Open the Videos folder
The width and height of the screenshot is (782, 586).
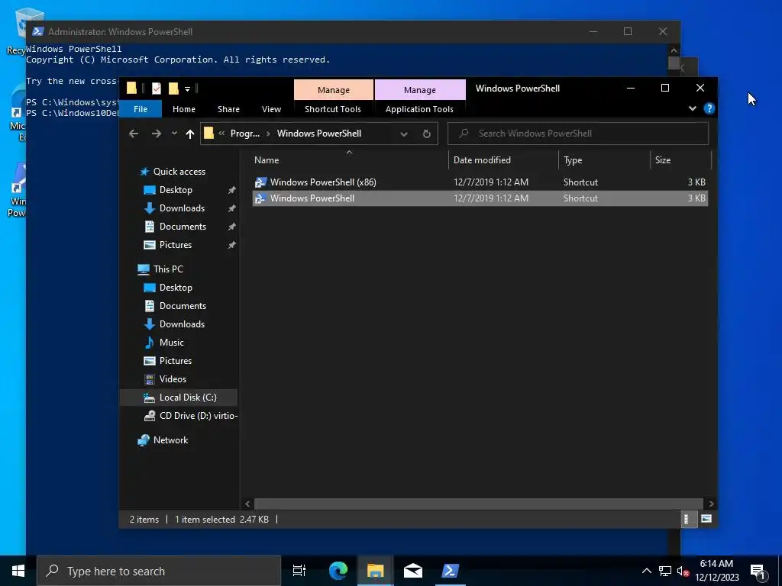(173, 379)
